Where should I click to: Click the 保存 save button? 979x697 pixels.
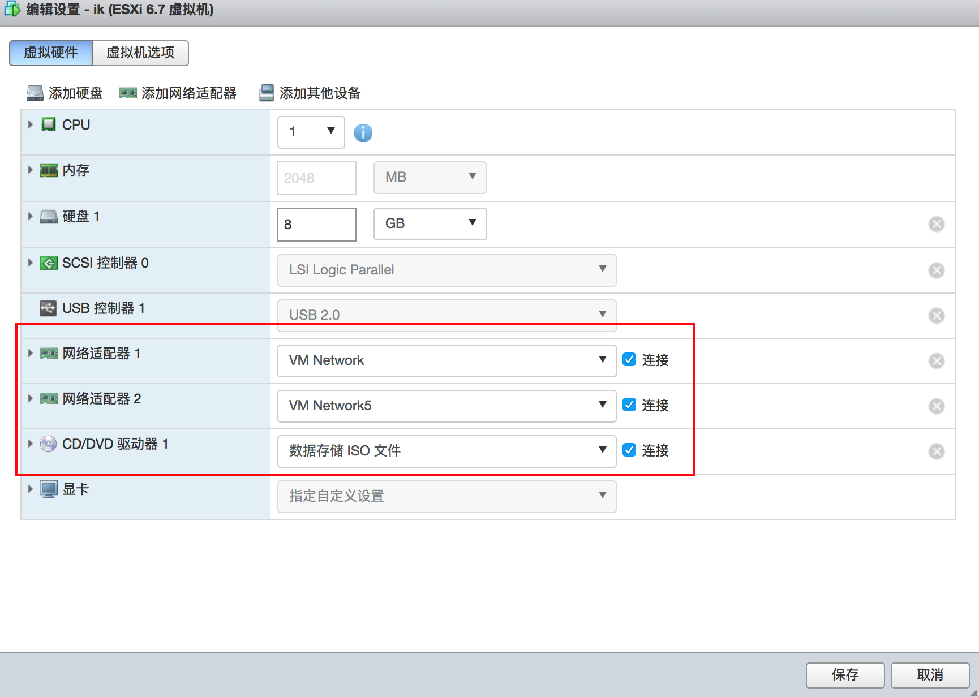coord(845,674)
